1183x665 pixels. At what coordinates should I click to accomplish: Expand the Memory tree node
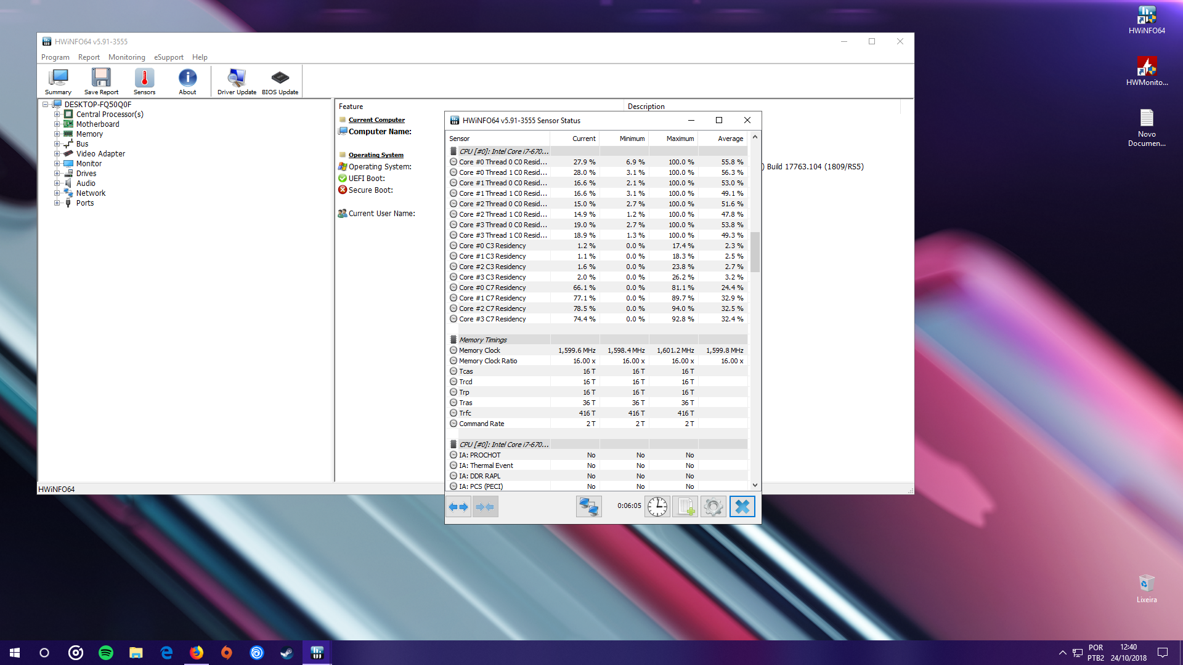click(57, 134)
